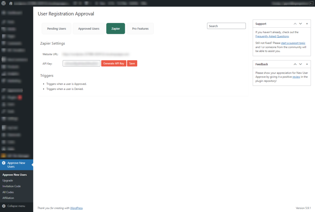Screen dimensions: 315x212
Task: Move Feedback panel down arrow
Action: pos(301,64)
